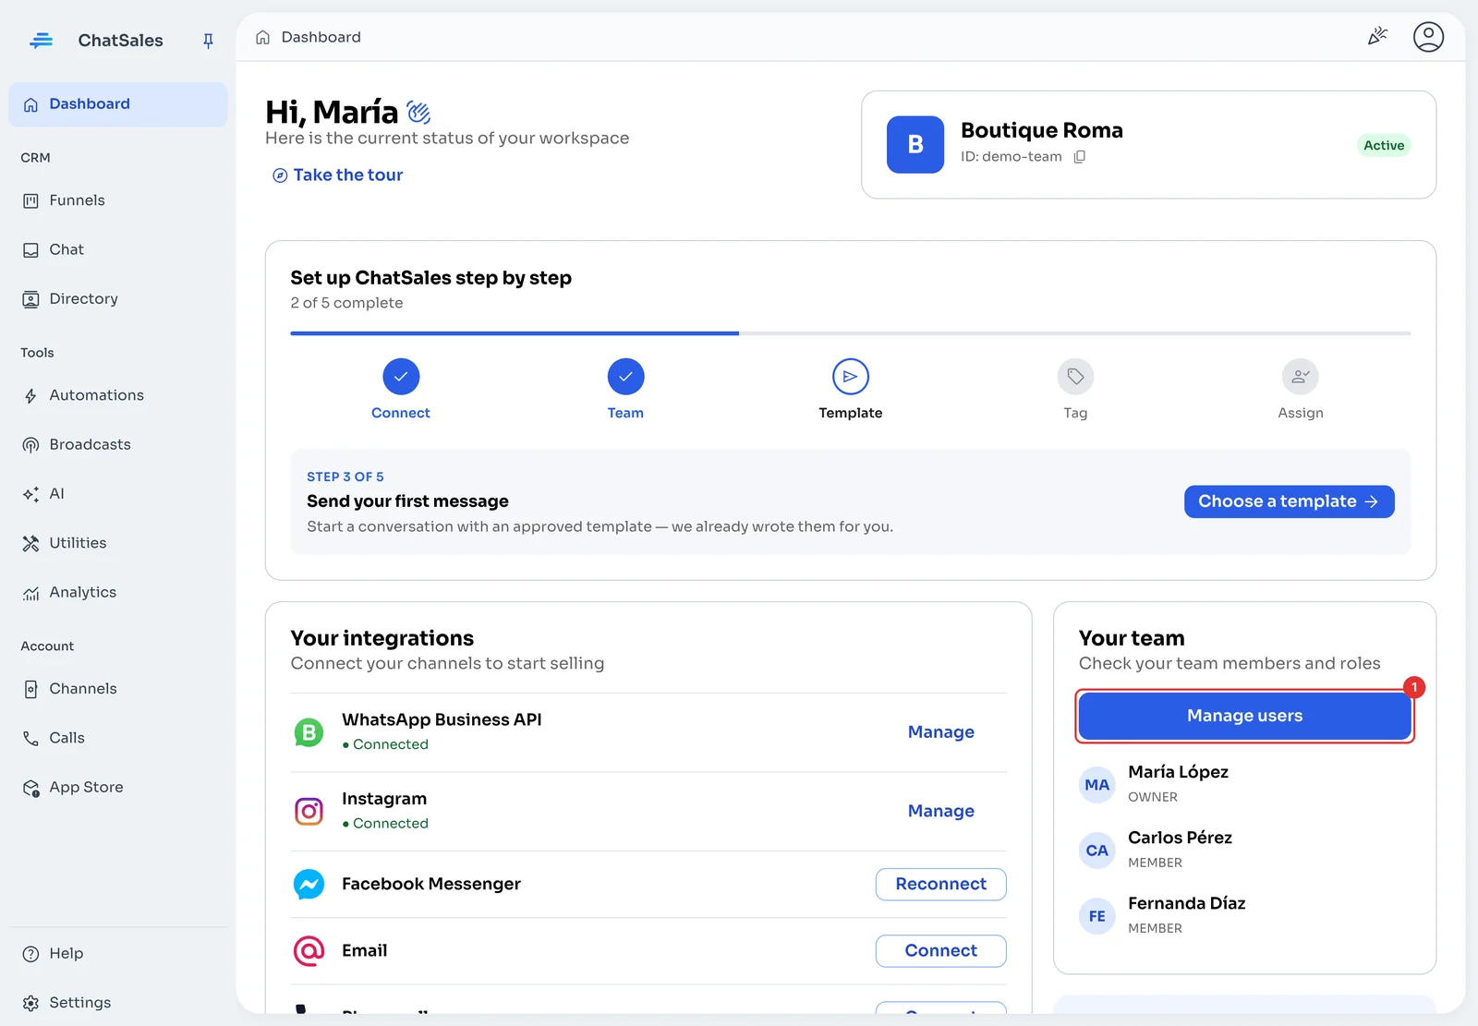Click the '2 of 5 complete' text
The width and height of the screenshot is (1478, 1026).
coord(346,303)
